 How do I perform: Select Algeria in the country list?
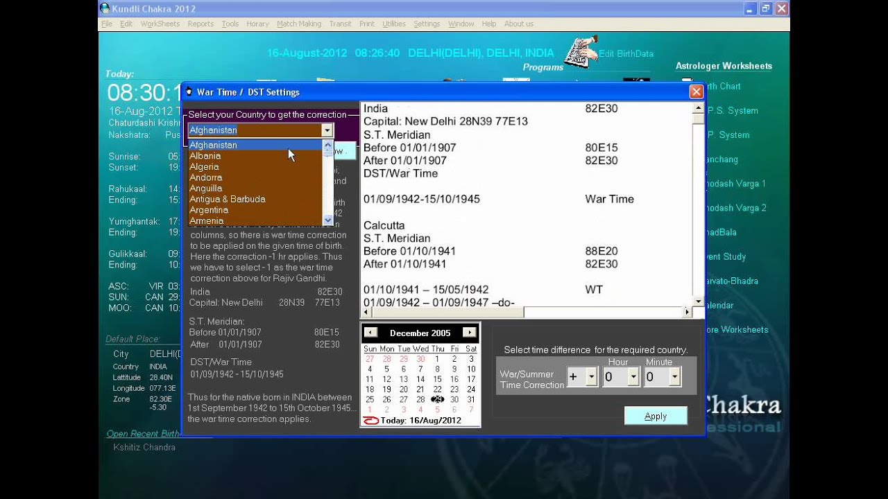coord(255,167)
